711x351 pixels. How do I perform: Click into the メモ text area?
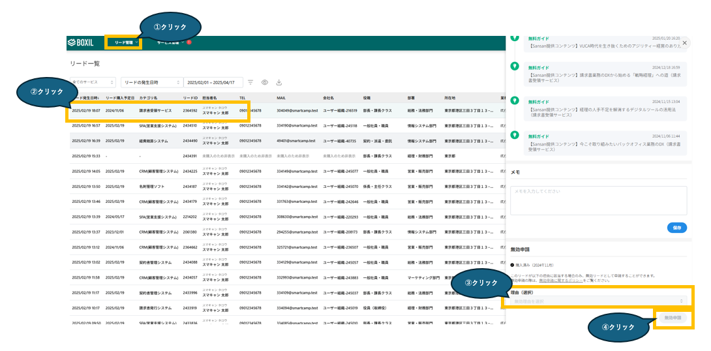[x=598, y=200]
